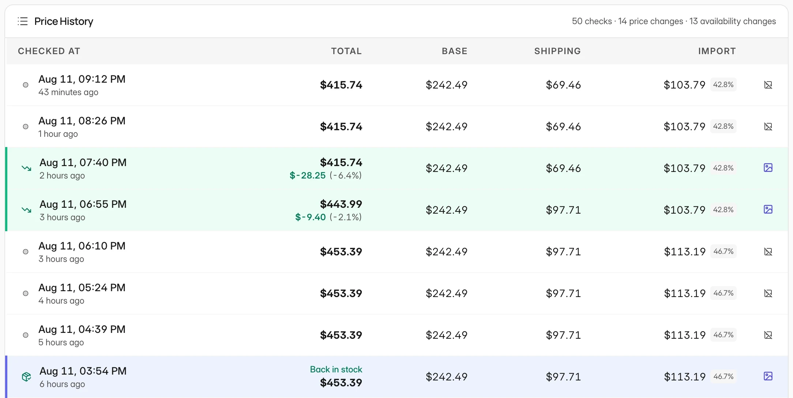Click the $69.46 shipping in 08:26 PM row
Viewport: 793px width, 398px height.
coord(563,127)
